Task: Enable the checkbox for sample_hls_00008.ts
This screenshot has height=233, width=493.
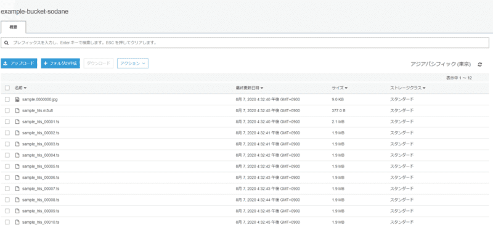Action: click(x=7, y=200)
